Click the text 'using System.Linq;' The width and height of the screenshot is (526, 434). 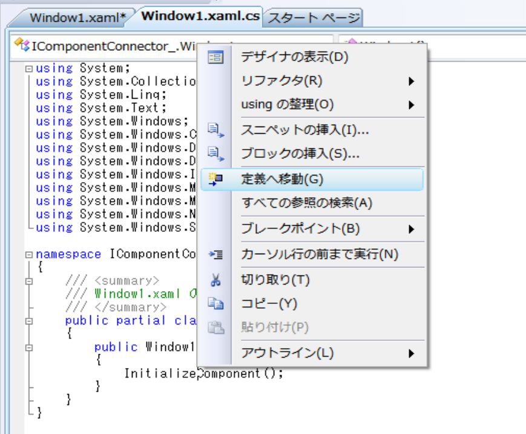point(101,94)
